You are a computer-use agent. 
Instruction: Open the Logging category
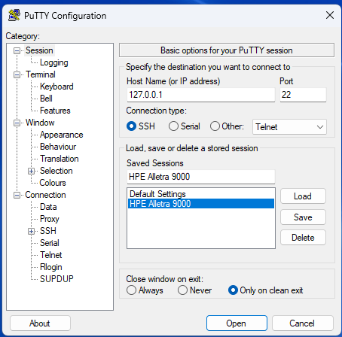(54, 62)
